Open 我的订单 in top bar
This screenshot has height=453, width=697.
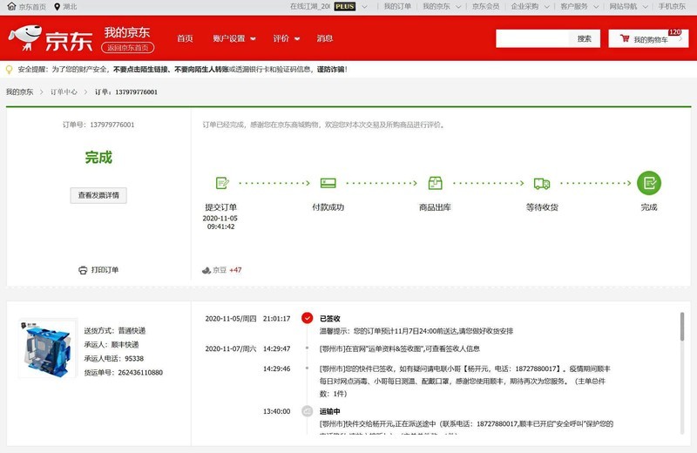tap(397, 6)
